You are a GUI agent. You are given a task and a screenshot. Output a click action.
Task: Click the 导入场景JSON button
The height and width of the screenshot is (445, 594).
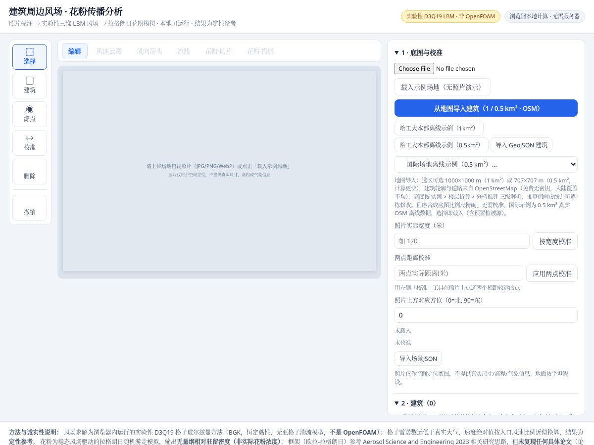(x=418, y=358)
